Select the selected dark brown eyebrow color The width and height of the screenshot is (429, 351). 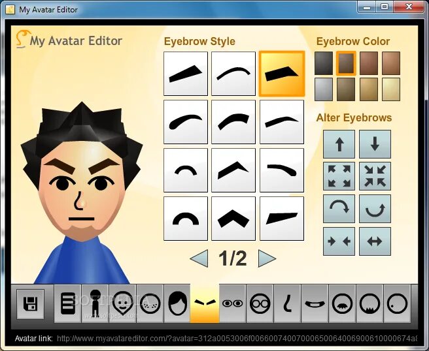[x=346, y=63]
